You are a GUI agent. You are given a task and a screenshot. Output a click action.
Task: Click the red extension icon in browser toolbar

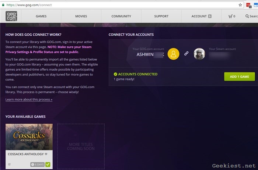[248, 5]
